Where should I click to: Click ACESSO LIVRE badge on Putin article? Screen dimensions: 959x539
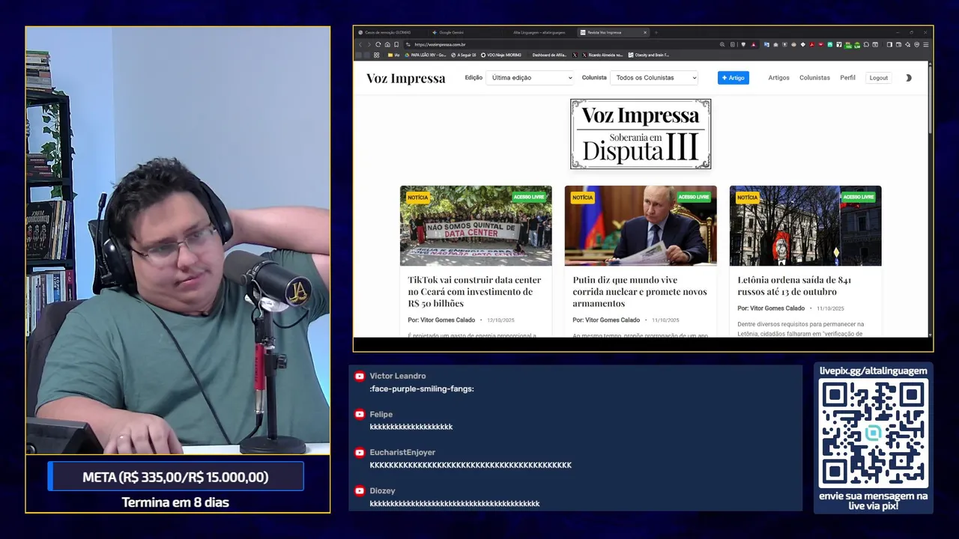[693, 198]
